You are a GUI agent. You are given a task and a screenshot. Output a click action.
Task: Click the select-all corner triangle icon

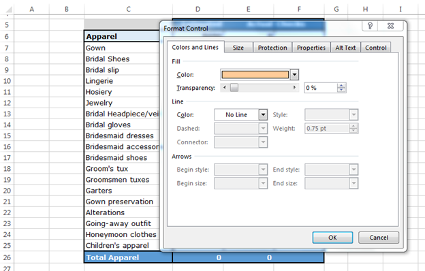(x=9, y=10)
